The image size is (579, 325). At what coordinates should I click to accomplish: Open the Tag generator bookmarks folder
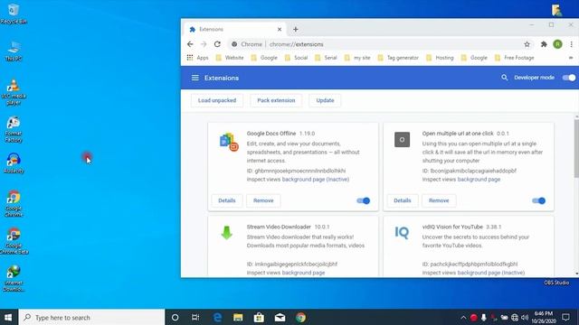(x=398, y=58)
